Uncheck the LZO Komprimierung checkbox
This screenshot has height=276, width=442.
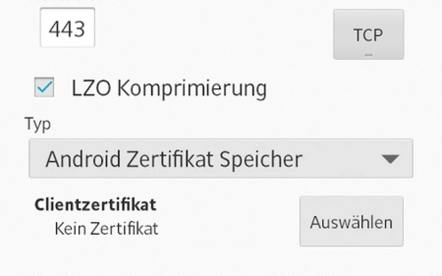tap(44, 88)
